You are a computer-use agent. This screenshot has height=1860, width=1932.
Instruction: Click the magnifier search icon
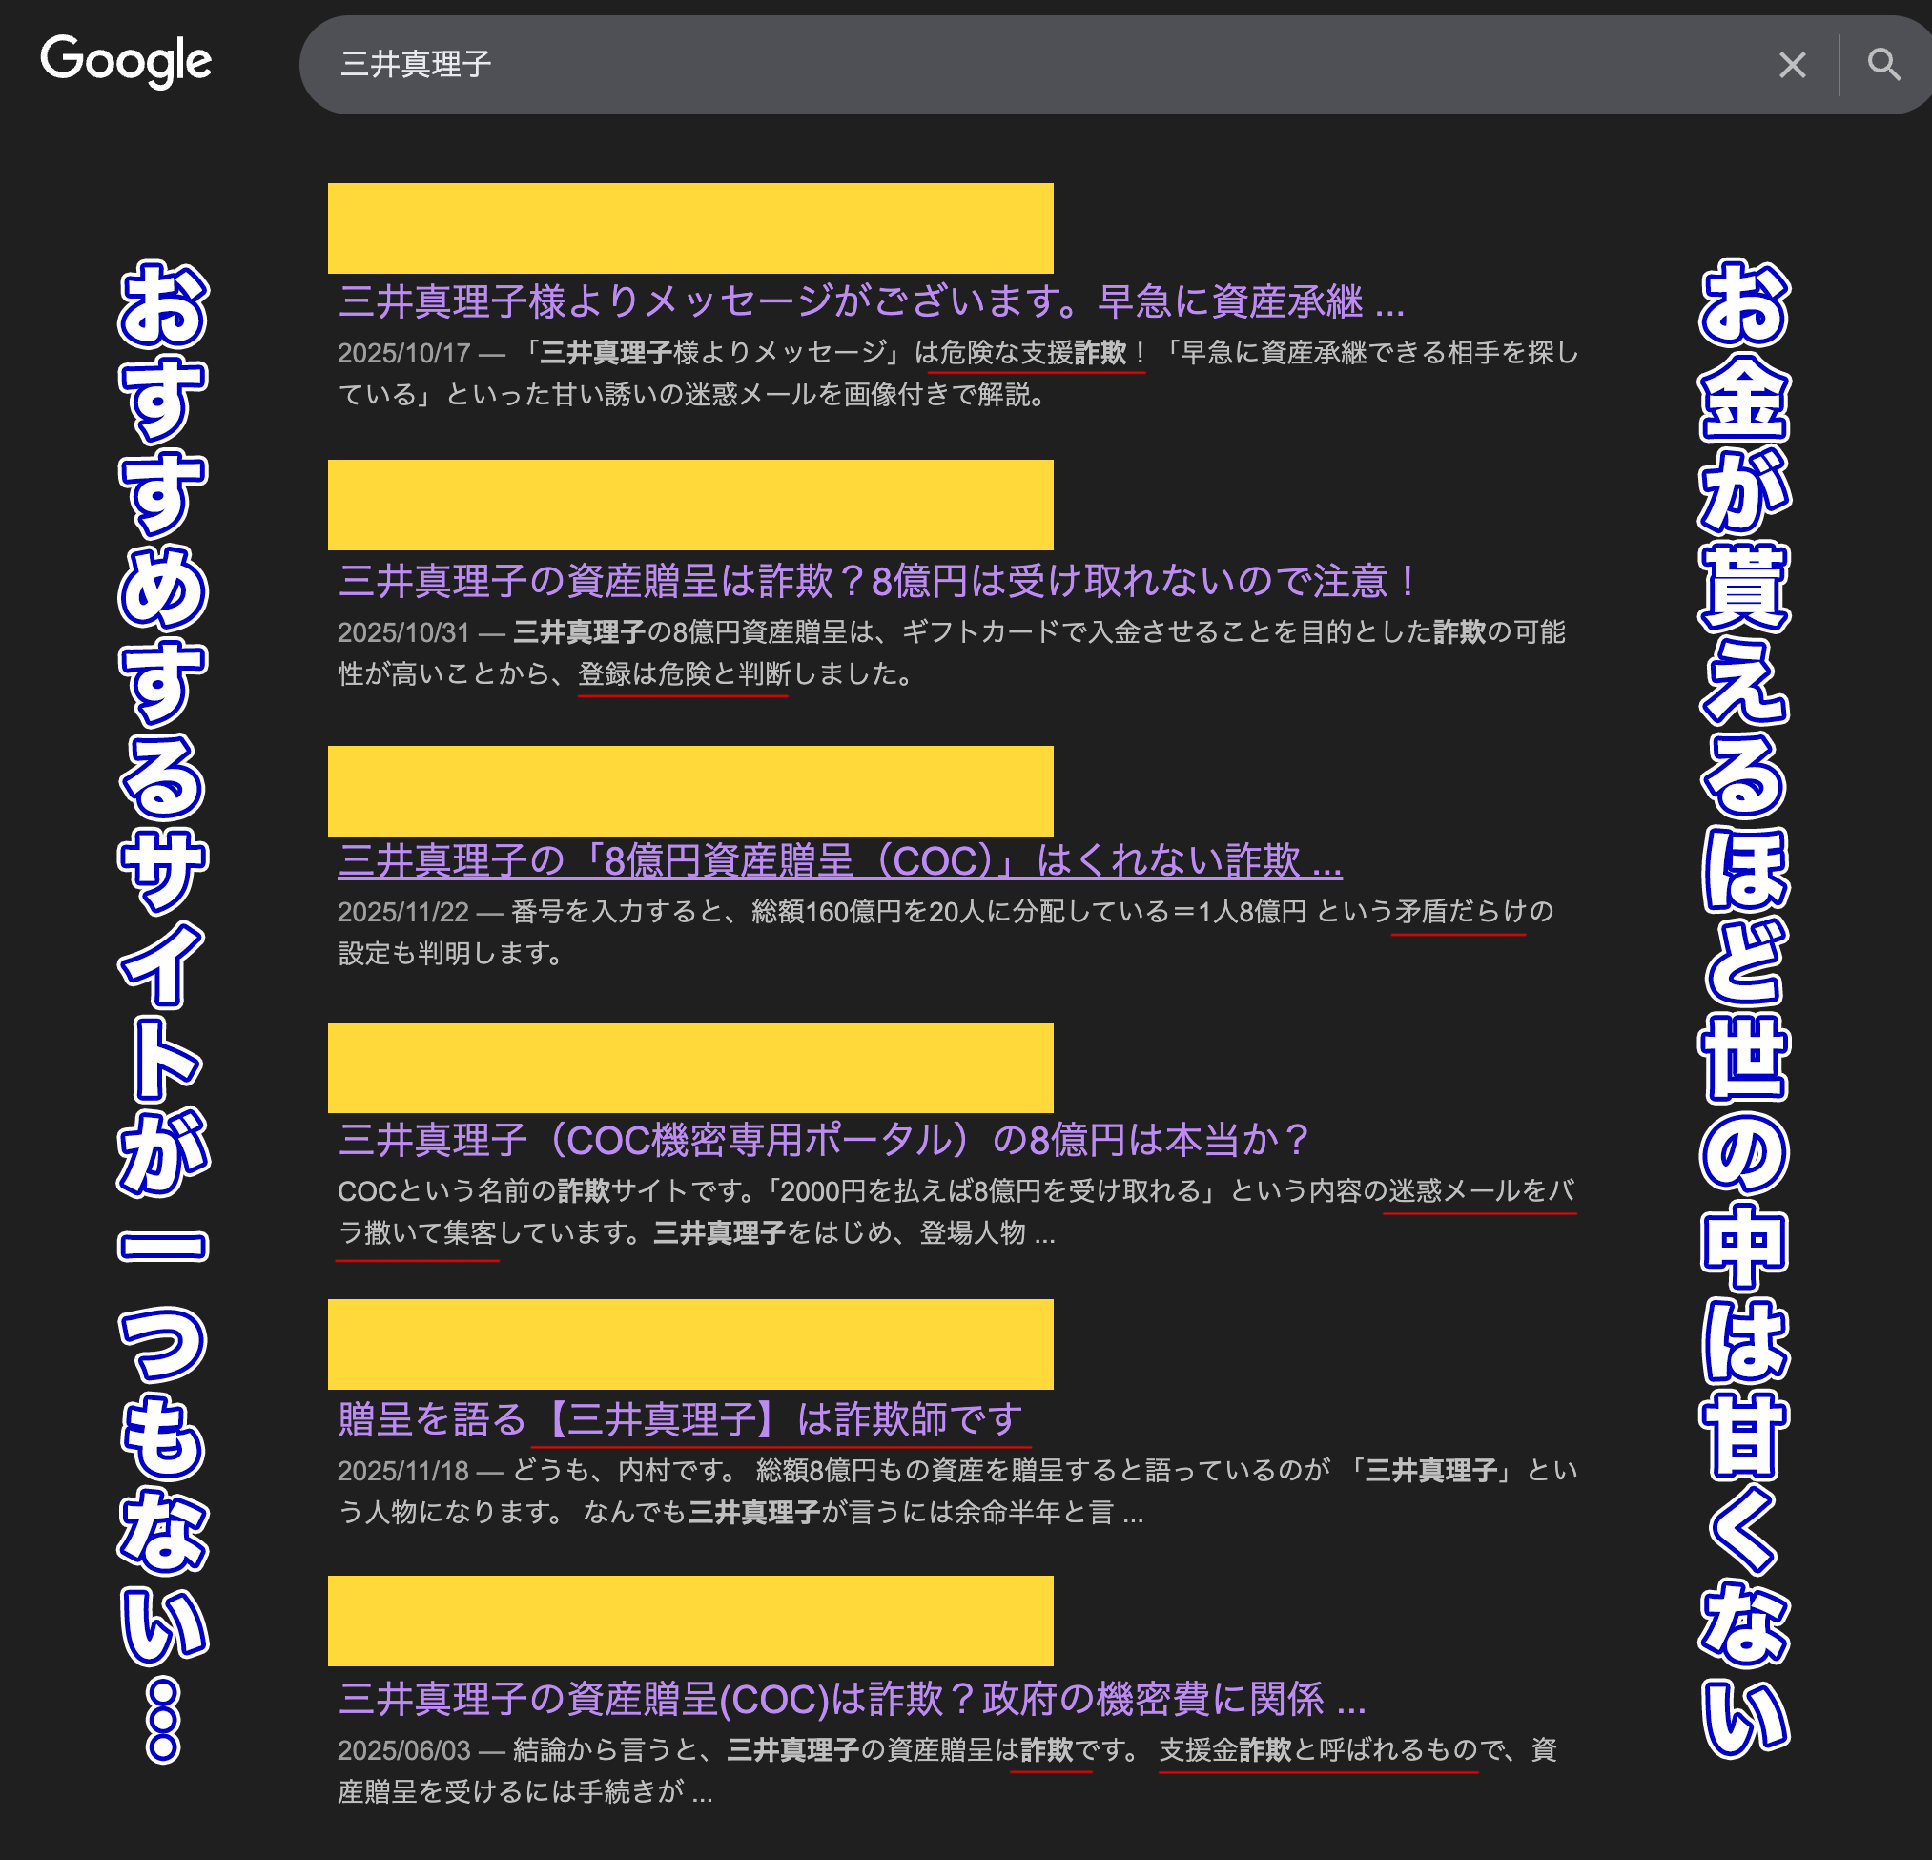click(x=1883, y=65)
